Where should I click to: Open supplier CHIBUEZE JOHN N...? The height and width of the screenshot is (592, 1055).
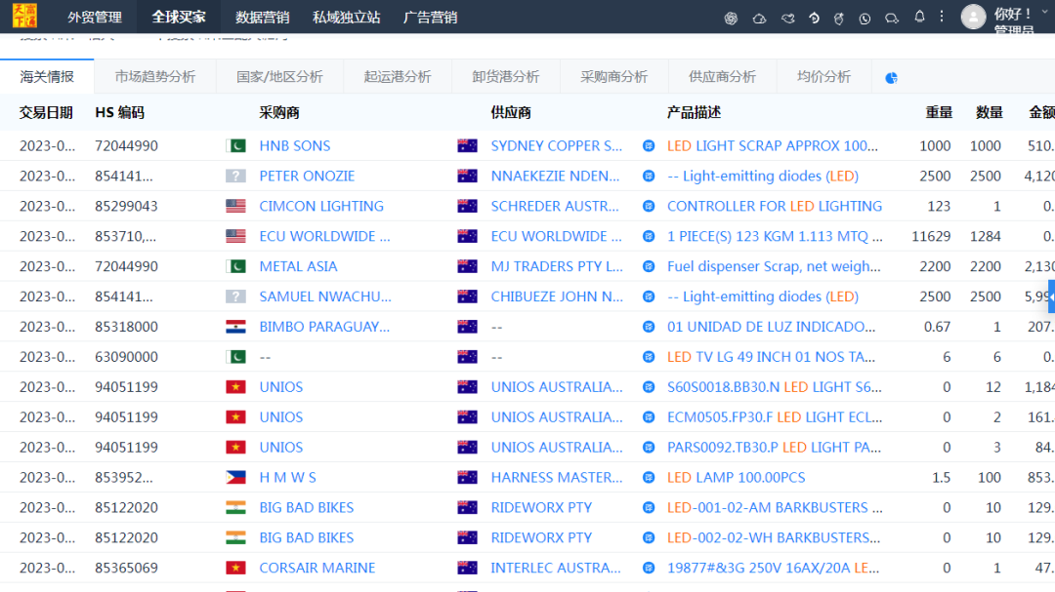pyautogui.click(x=557, y=296)
